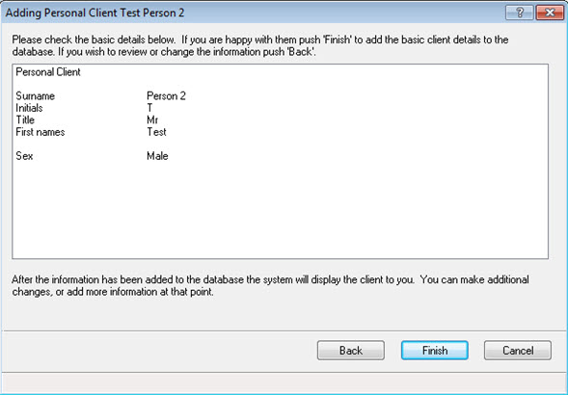Select the 'Mr' title value
This screenshot has width=568, height=395.
click(152, 119)
